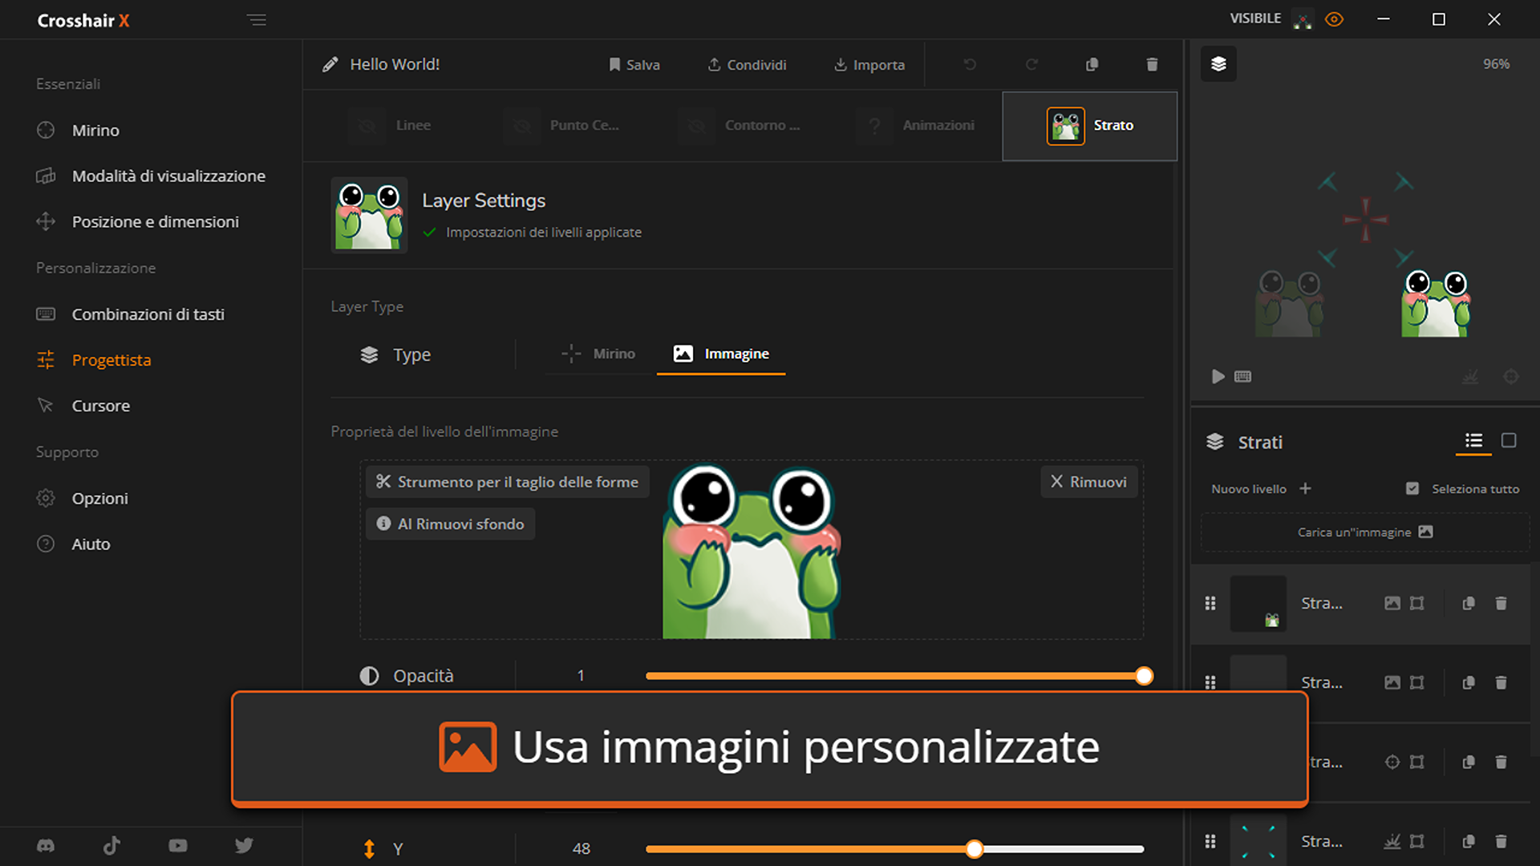Viewport: 1540px width, 866px height.
Task: Click the Crosshair X logo
Action: [83, 21]
